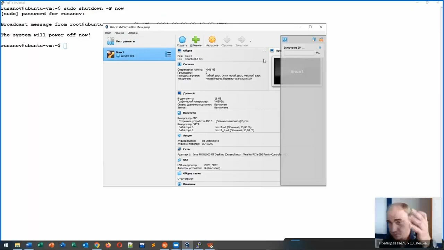Click the linux1.vdi 25,00 ГБ disk entry
This screenshot has height=250, width=444.
(x=233, y=127)
